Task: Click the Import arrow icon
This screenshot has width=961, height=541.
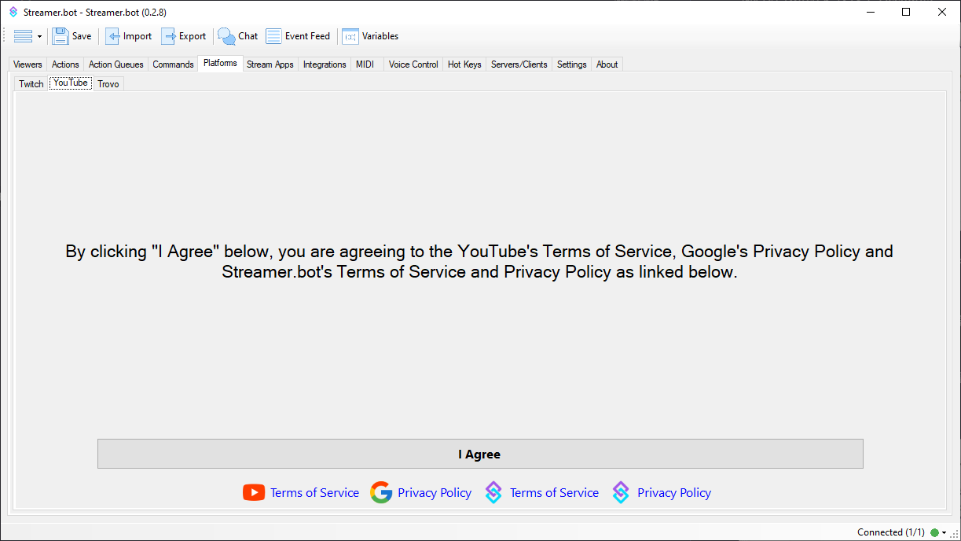Action: [112, 36]
